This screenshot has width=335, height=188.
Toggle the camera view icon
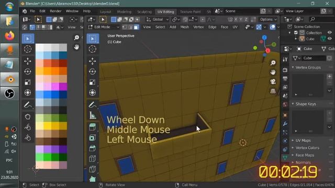(273, 81)
